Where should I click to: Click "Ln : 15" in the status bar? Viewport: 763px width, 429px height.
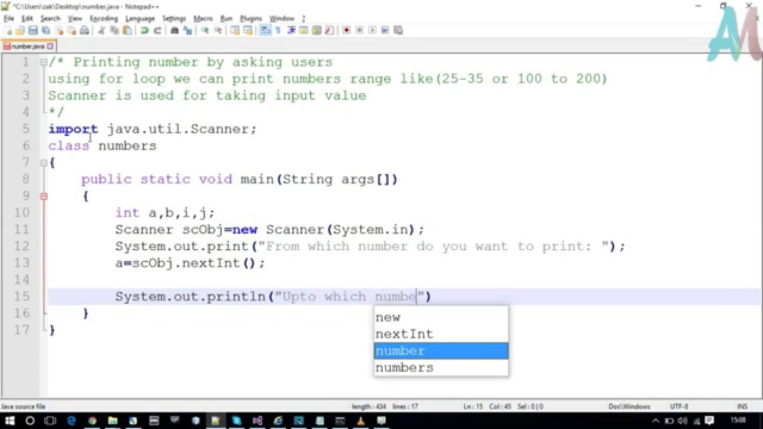[473, 406]
